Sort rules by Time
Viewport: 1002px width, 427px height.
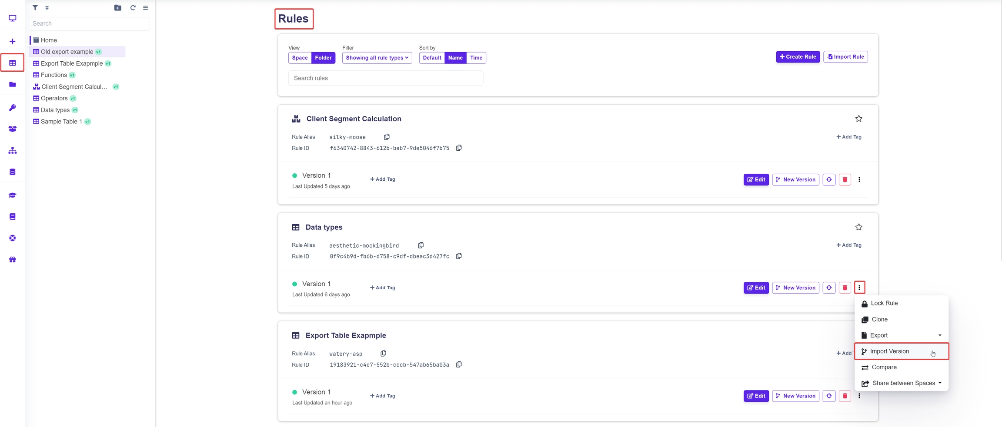476,58
